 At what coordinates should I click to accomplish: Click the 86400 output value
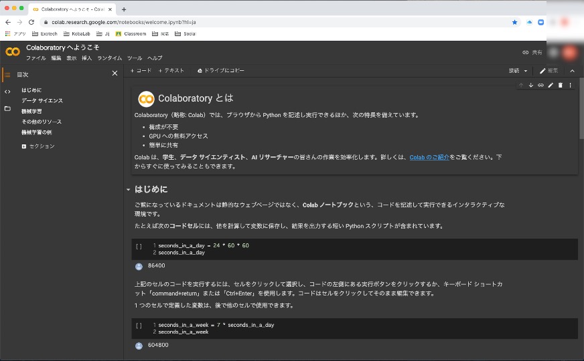157,266
